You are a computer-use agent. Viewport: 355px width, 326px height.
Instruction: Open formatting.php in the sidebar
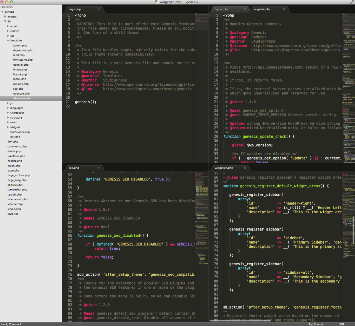pos(23,60)
